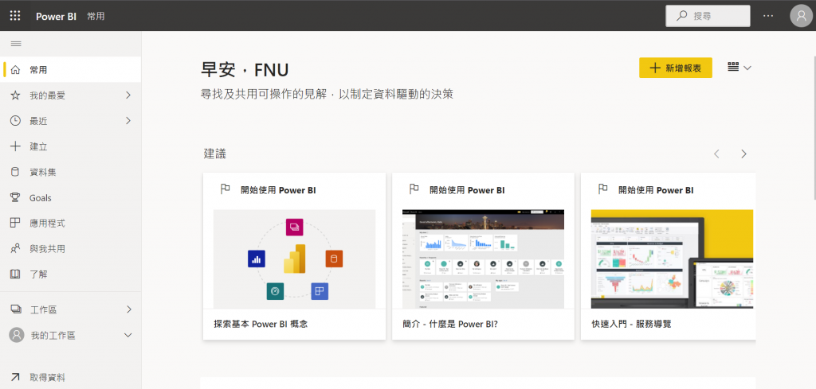This screenshot has height=389, width=816.
Task: Expand the 我的工作區 dropdown chevron
Action: point(128,335)
